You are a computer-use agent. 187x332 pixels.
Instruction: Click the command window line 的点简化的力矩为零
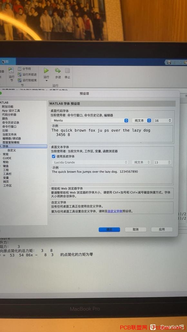coord(76,254)
